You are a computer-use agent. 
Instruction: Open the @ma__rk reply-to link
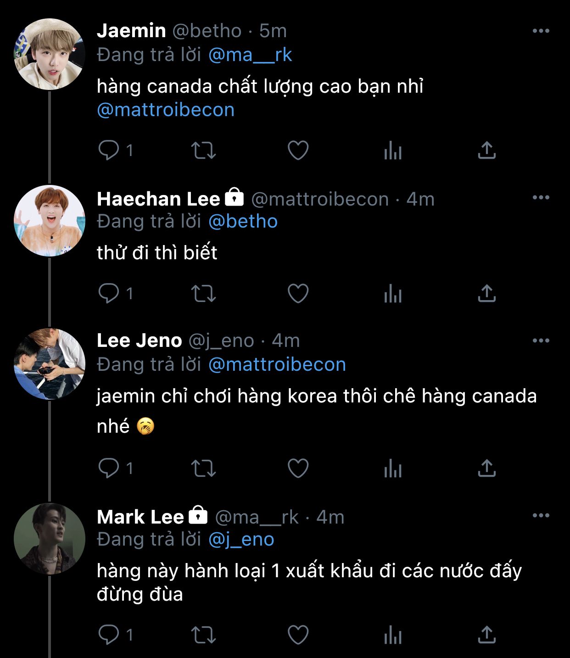pos(250,55)
